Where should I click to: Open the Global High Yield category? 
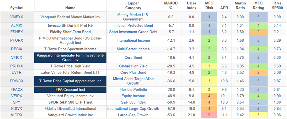coord(133,66)
